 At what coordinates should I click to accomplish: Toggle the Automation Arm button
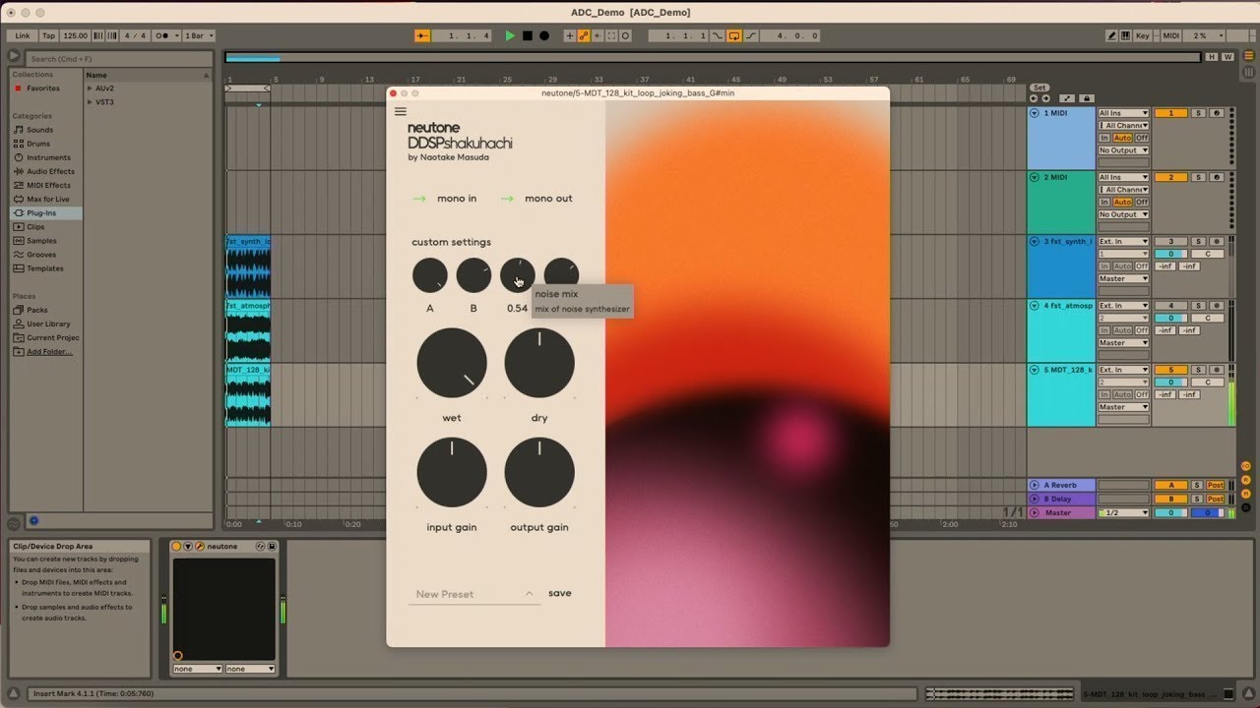(x=584, y=36)
